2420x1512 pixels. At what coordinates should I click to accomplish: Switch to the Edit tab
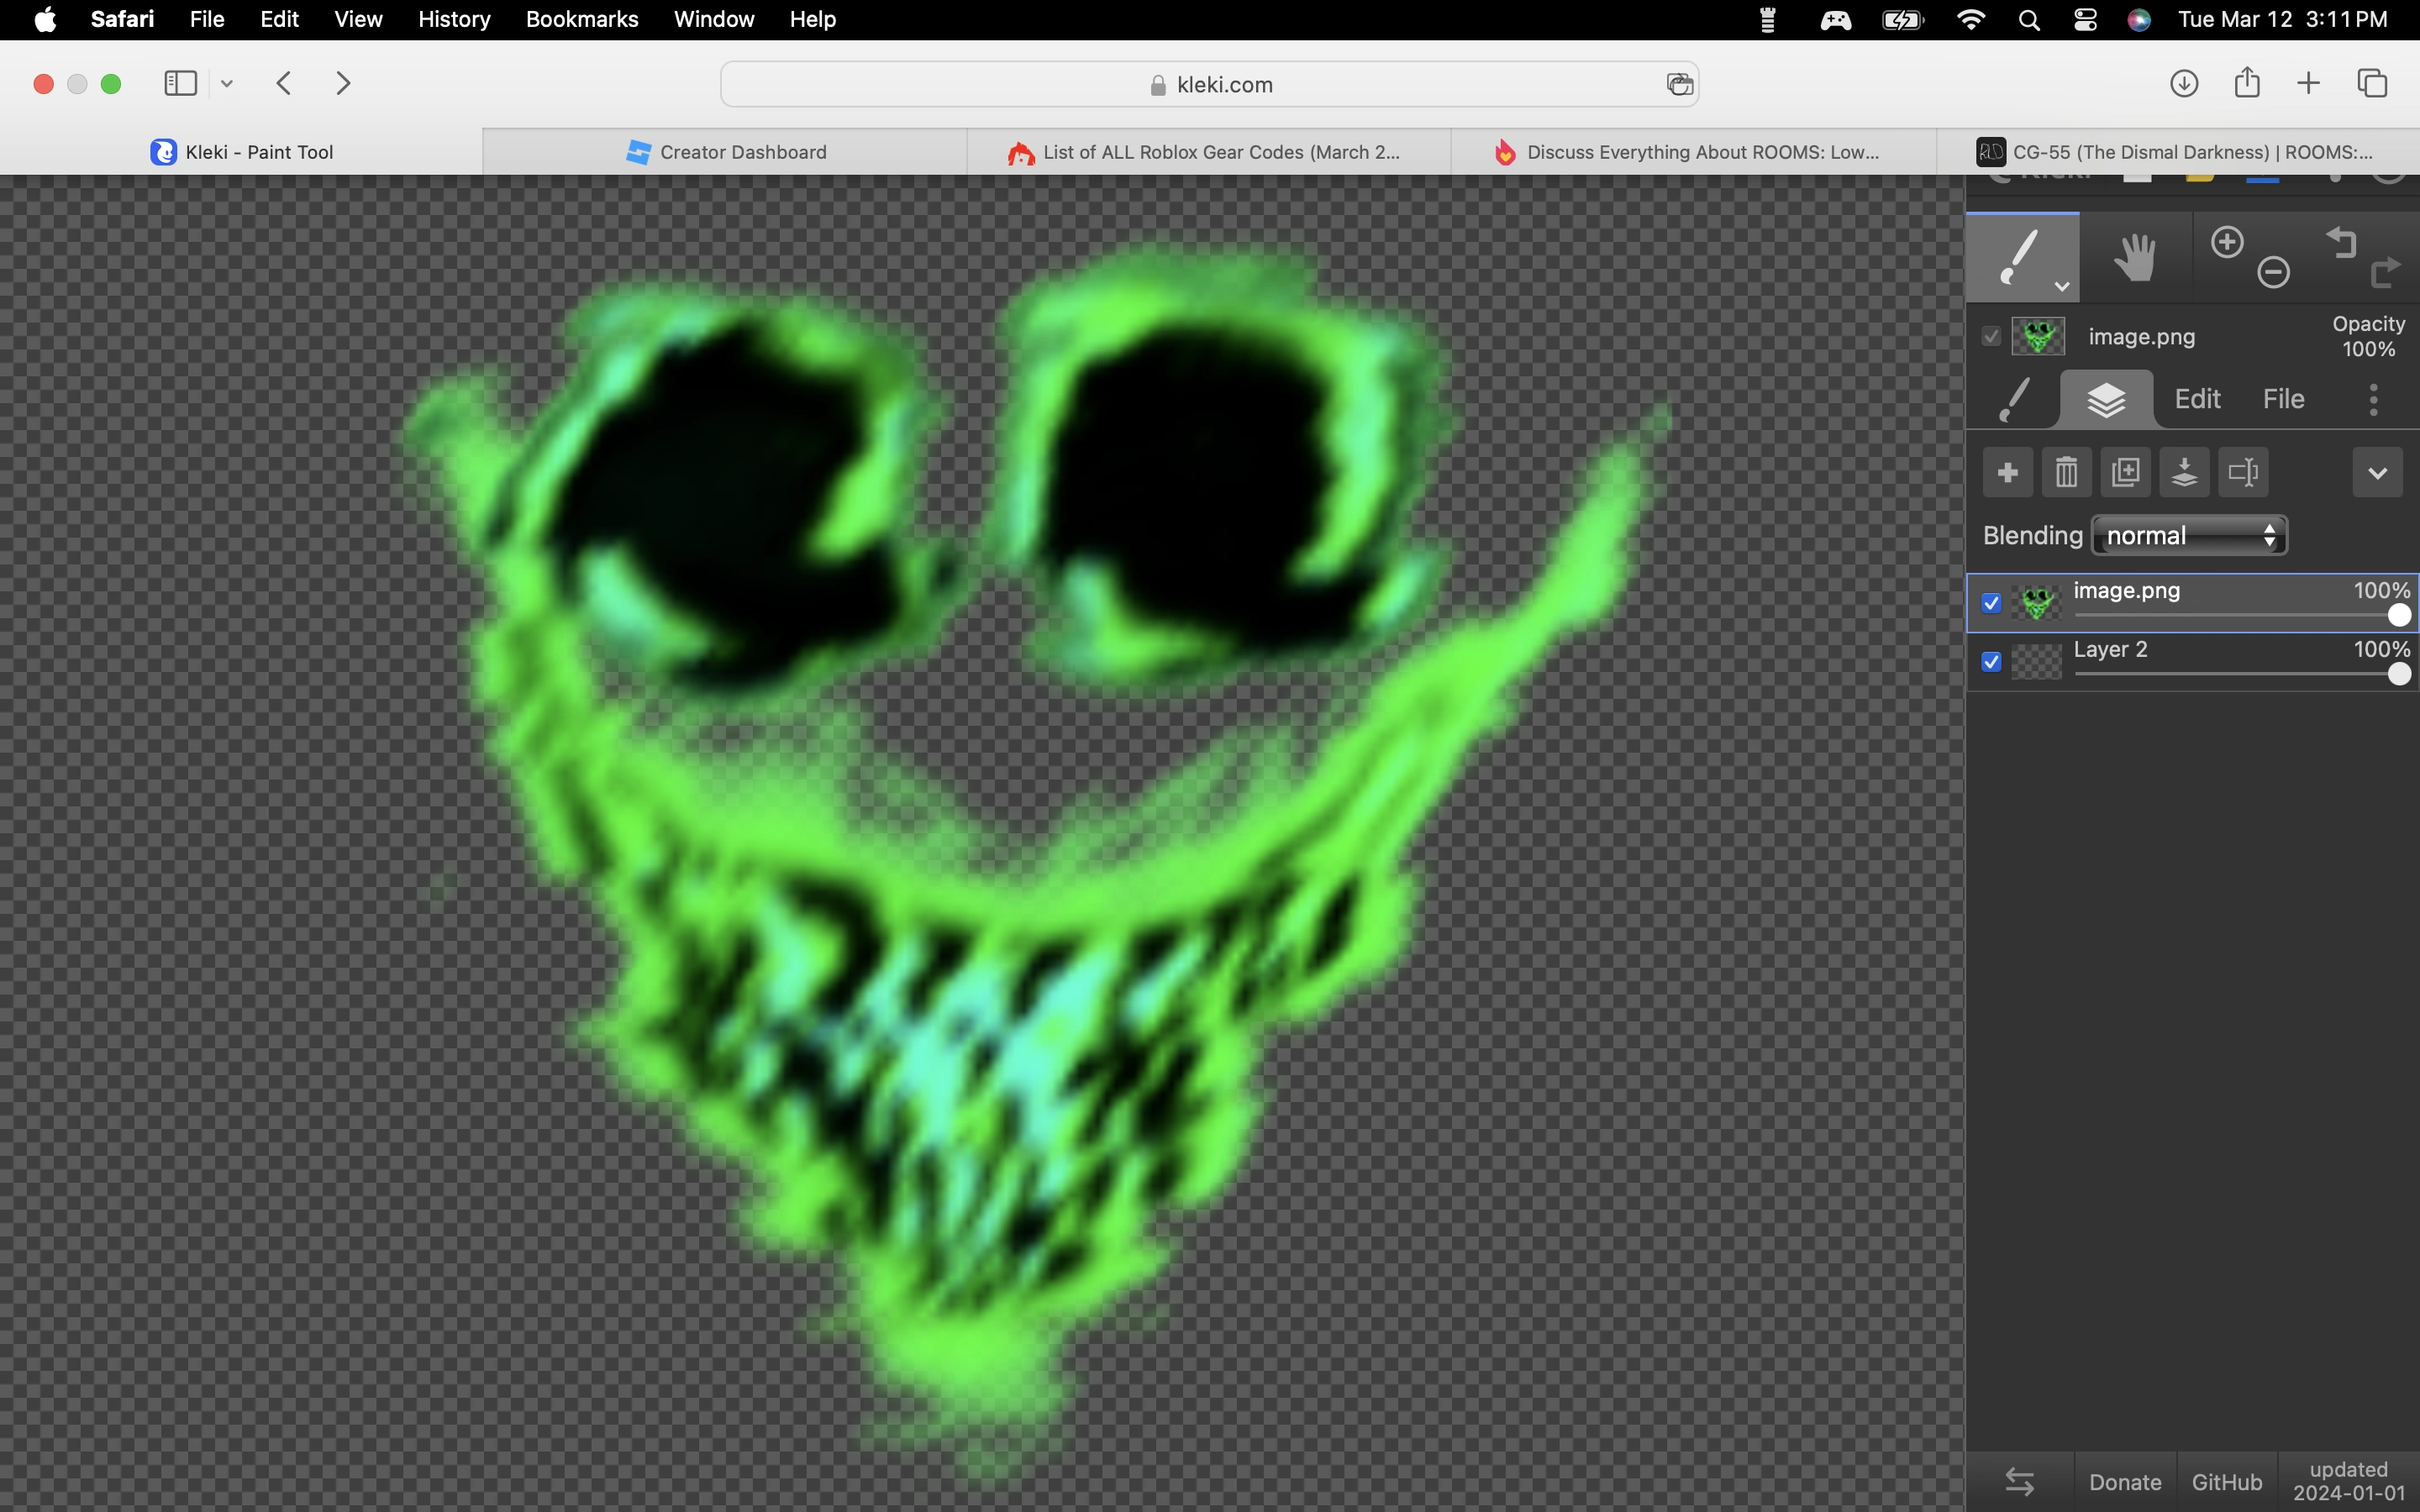click(x=2197, y=399)
